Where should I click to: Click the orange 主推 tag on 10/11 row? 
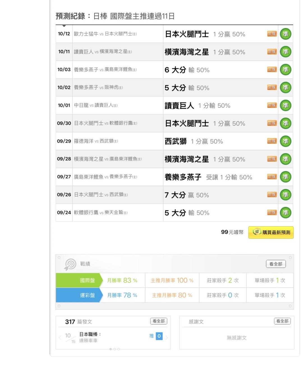[x=272, y=52]
